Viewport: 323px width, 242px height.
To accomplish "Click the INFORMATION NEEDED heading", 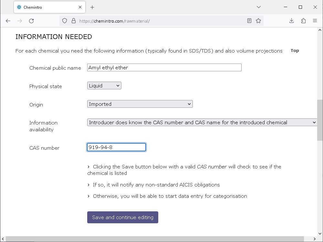I will [x=54, y=37].
